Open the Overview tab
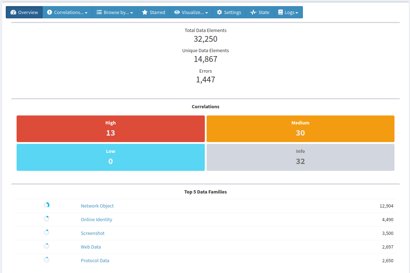This screenshot has height=273, width=410. pos(24,12)
